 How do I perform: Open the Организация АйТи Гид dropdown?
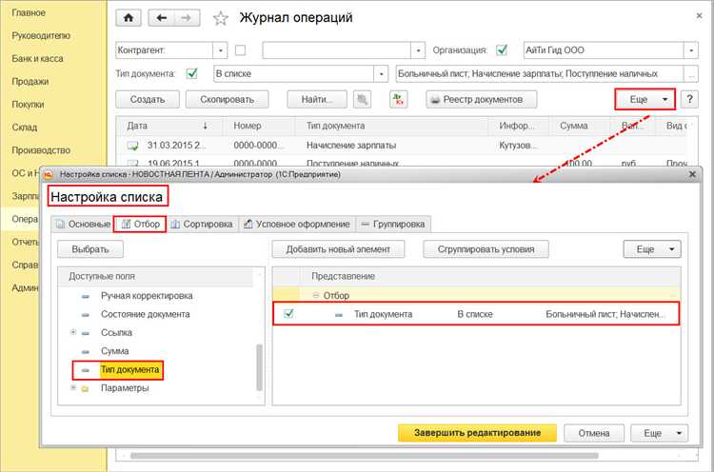pyautogui.click(x=691, y=50)
